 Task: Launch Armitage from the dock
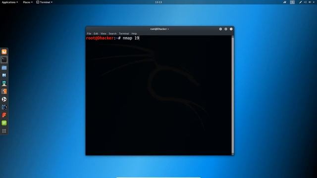point(4,84)
